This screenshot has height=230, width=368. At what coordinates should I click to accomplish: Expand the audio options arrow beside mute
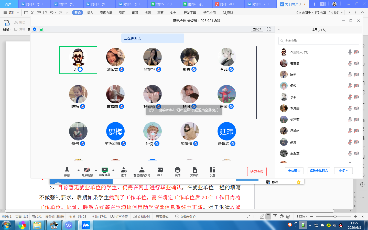79,170
